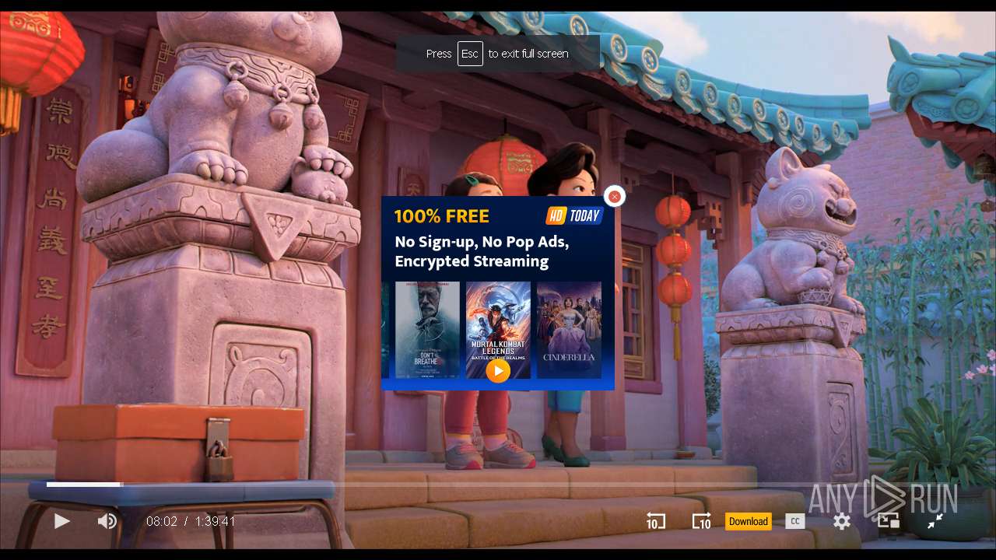Open the Mortal Kombat Legends poster

click(x=498, y=330)
